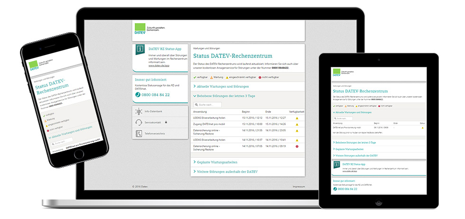Click the '© 2016 Datev' footer text on laptop
Screen dimensions: 465x219
pos(139,187)
